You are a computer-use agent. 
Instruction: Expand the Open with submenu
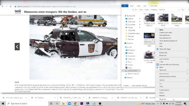click(x=172, y=70)
